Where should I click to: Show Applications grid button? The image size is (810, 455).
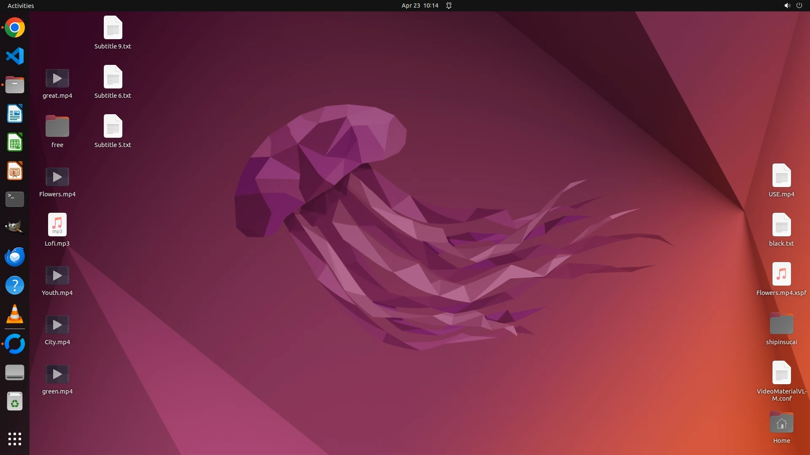point(15,439)
